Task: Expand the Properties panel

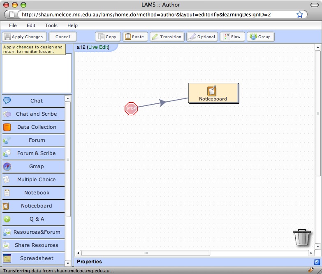Action: click(317, 262)
